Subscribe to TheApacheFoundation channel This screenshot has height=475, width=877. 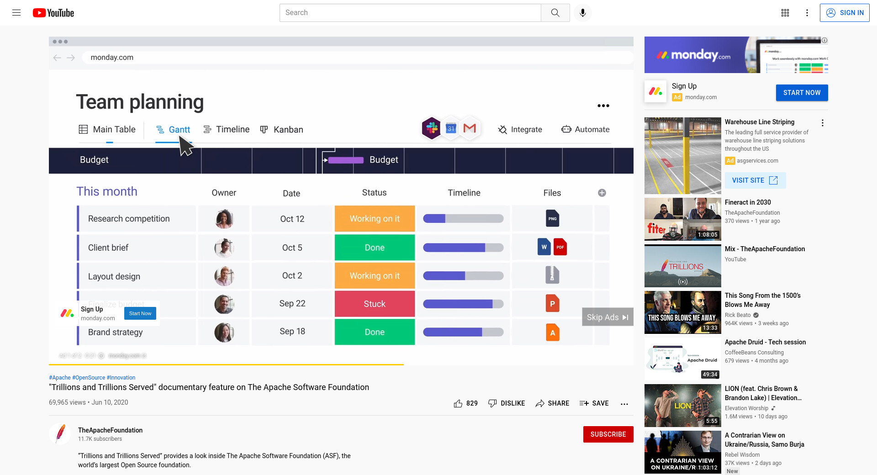(x=608, y=434)
